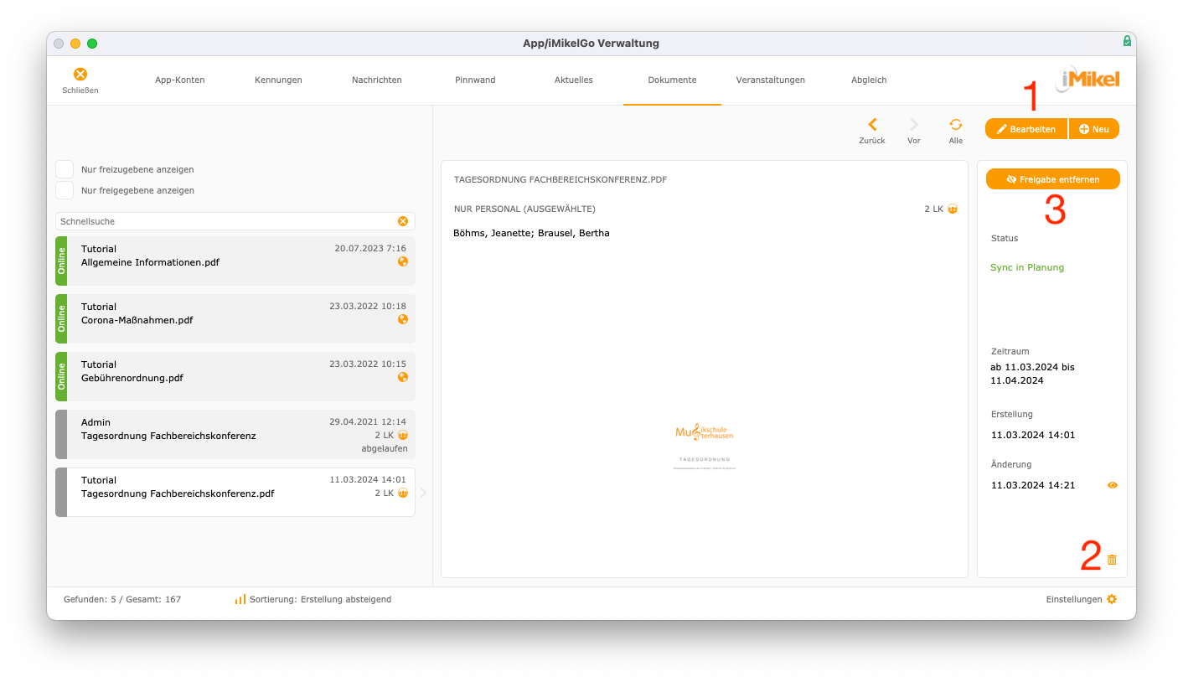Open the Nachrichten tab
Image resolution: width=1183 pixels, height=682 pixels.
point(377,80)
